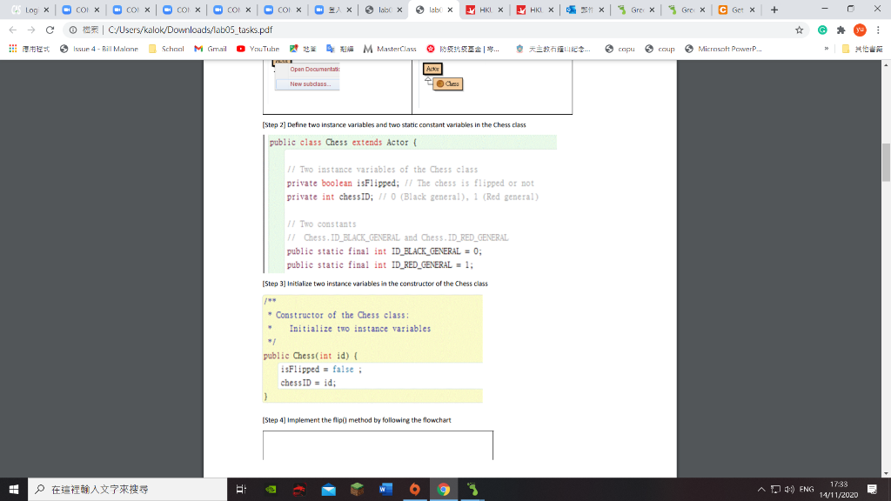Image resolution: width=891 pixels, height=501 pixels.
Task: Open the Google Translate (翻譯) bookmark
Action: click(x=340, y=49)
